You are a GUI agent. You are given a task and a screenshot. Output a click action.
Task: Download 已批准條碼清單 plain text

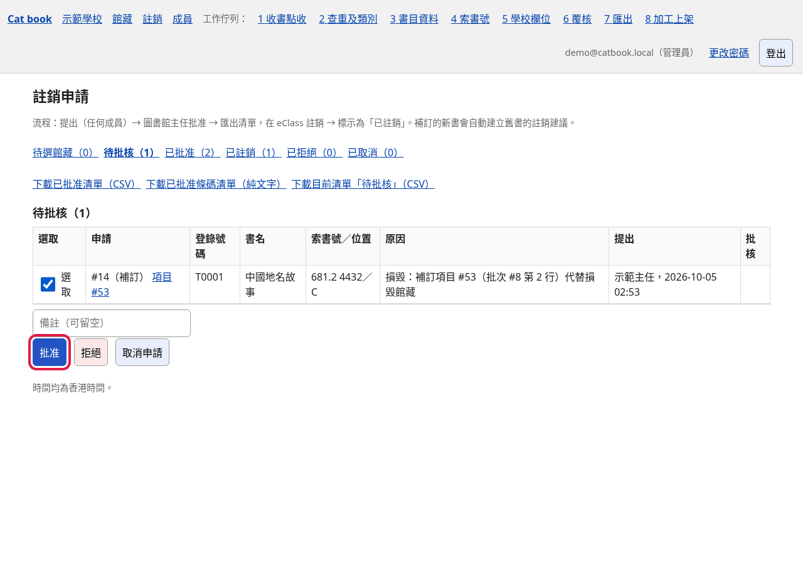(x=216, y=184)
